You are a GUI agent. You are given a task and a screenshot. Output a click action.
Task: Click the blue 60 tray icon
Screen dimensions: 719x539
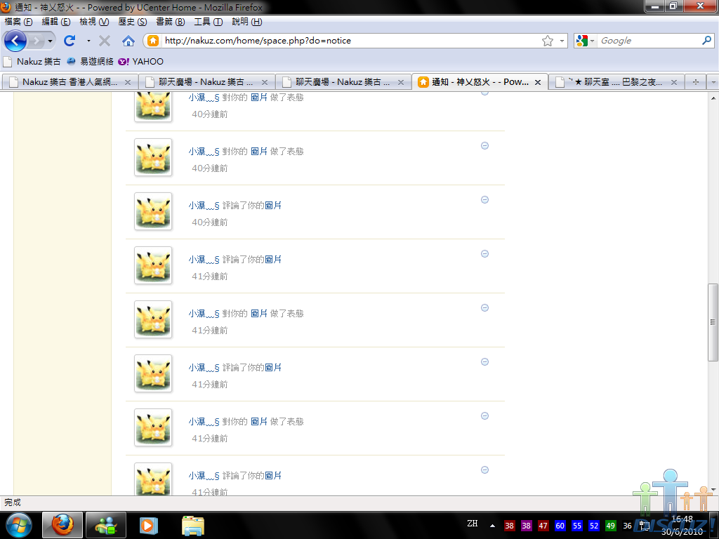coord(560,526)
